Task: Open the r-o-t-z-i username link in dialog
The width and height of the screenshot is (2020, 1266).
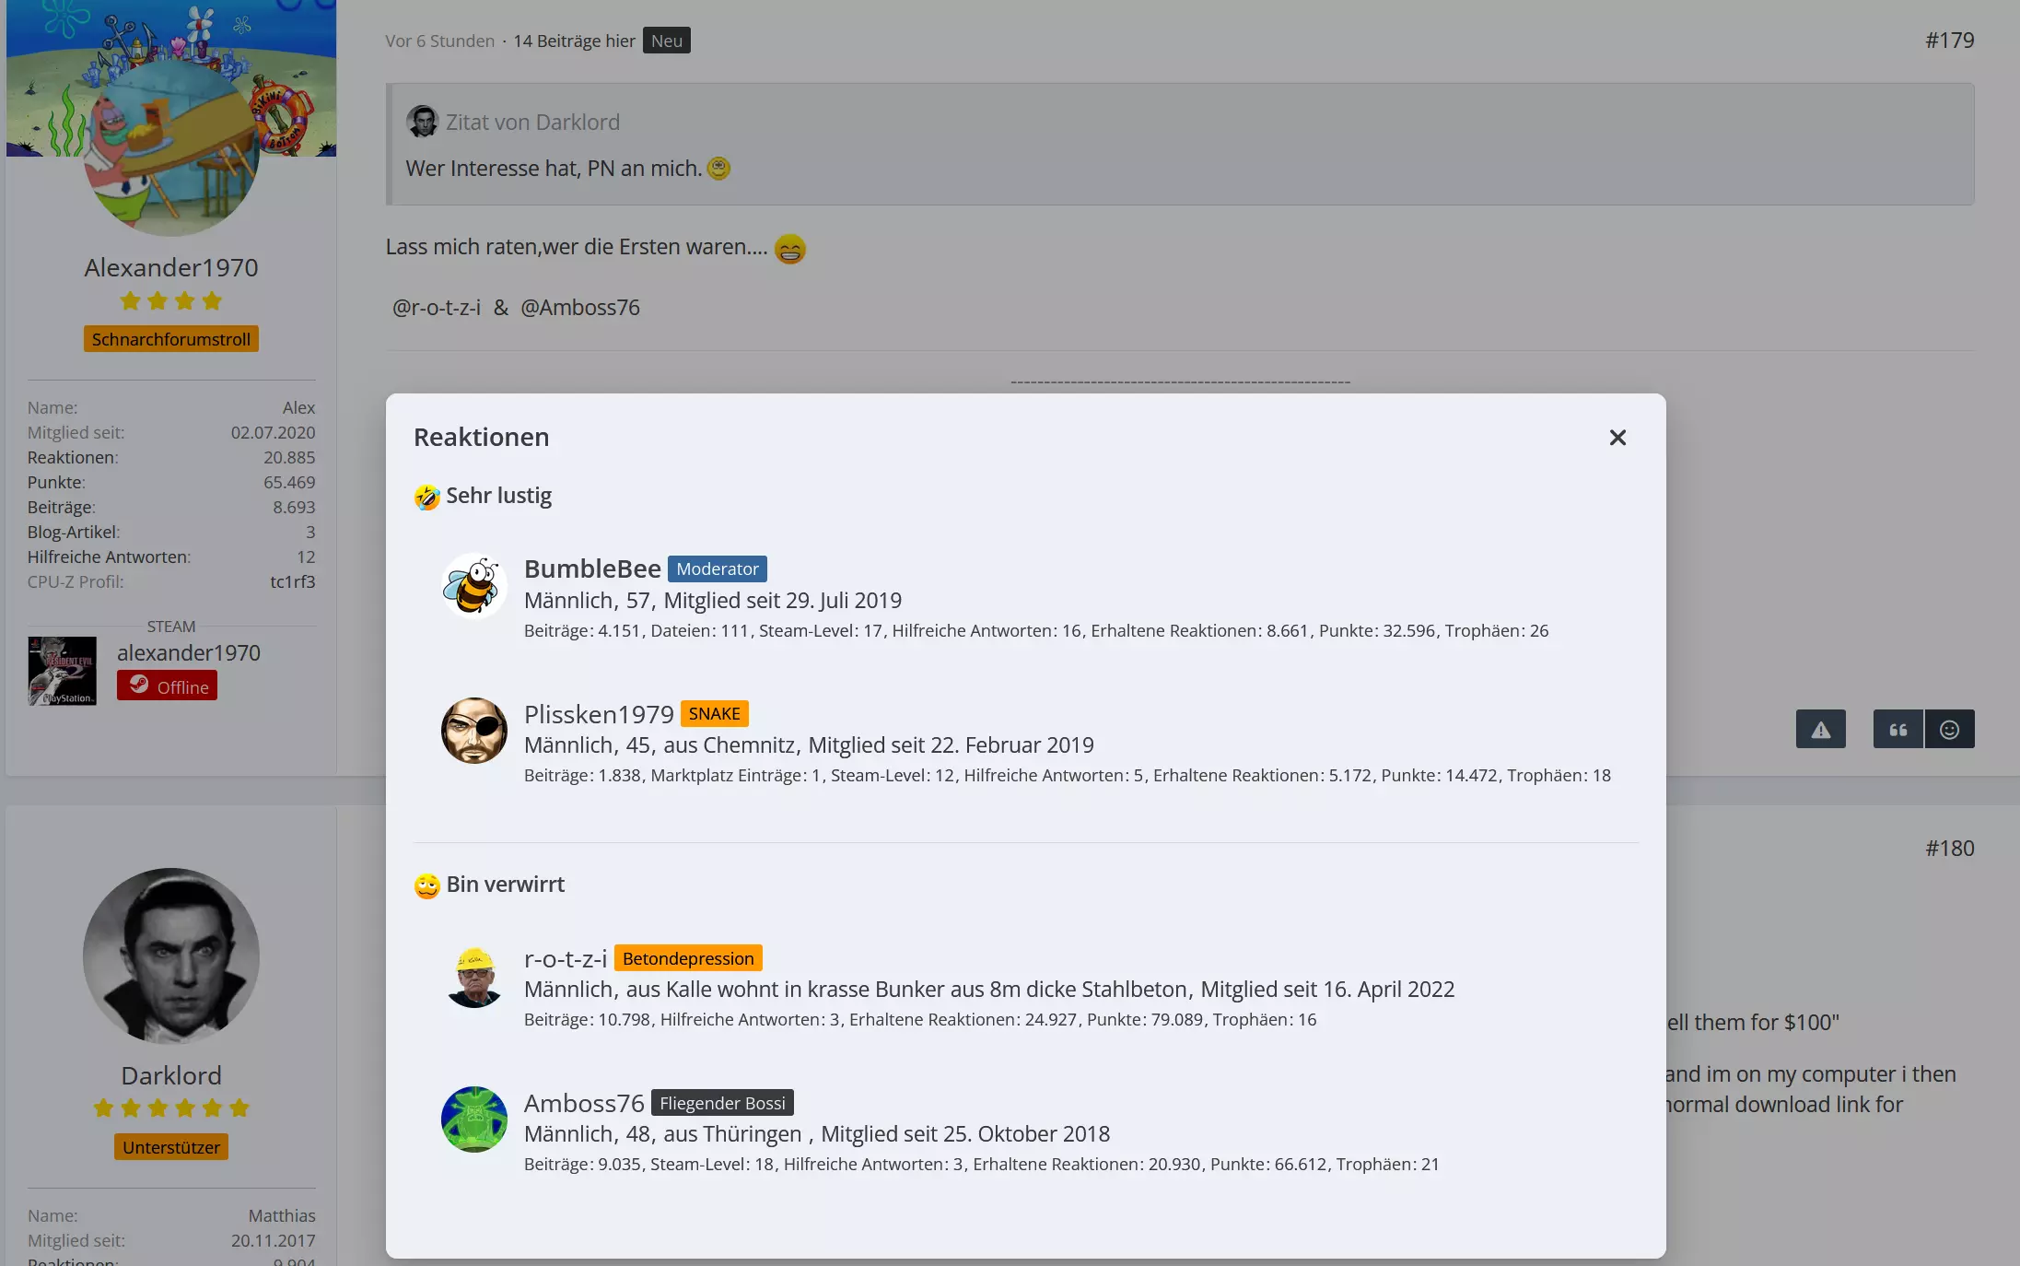Action: [566, 958]
